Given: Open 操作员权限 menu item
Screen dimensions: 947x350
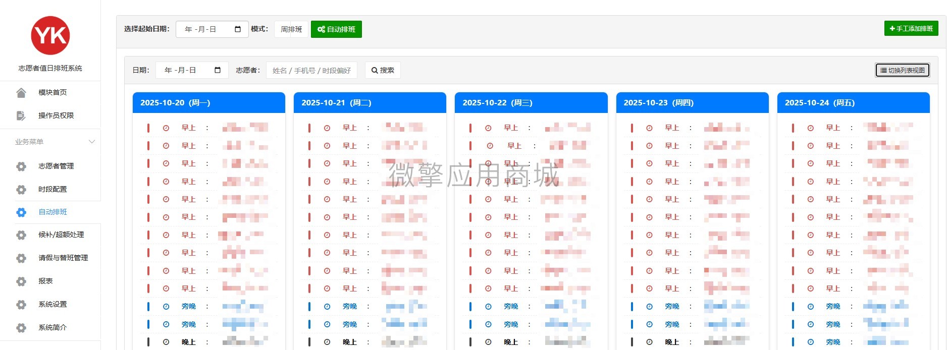Looking at the screenshot, I should [x=56, y=115].
